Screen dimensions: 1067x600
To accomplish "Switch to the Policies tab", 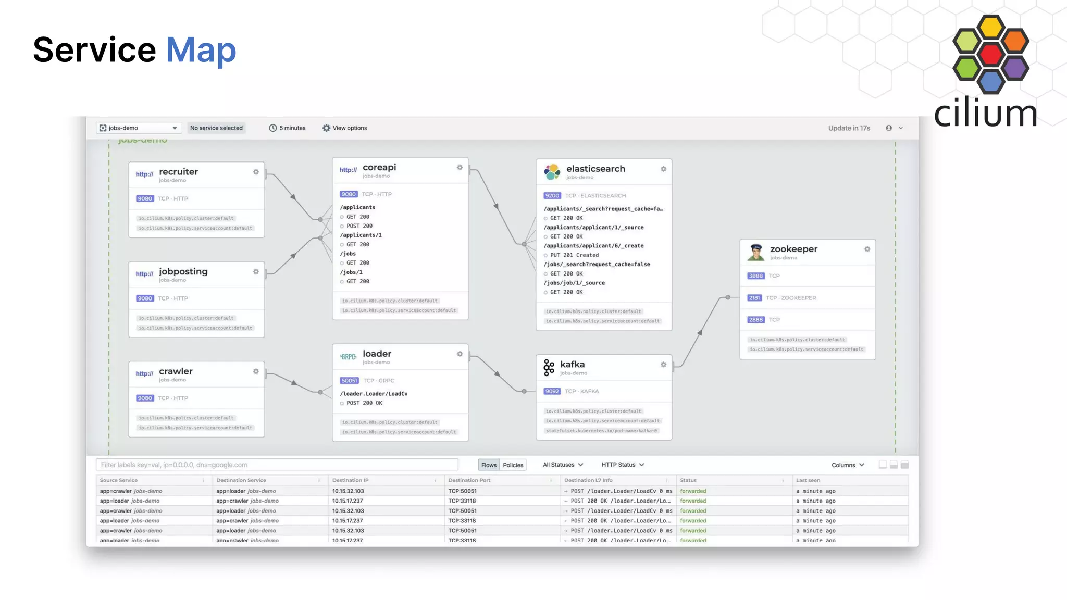I will click(513, 465).
